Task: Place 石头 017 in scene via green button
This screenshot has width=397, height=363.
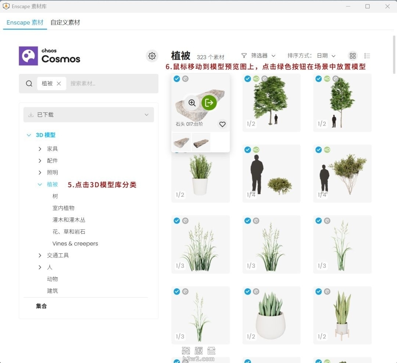Action: tap(209, 103)
